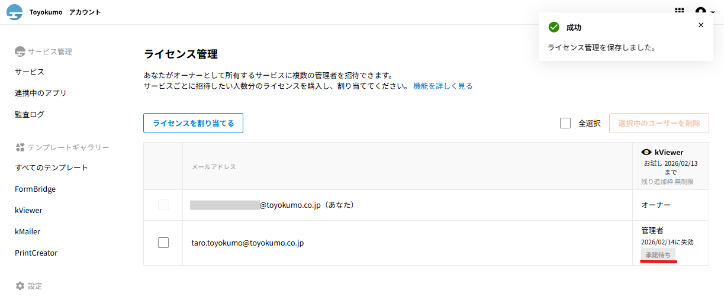This screenshot has height=300, width=724.
Task: Click the settings gear icon in sidebar
Action: point(20,286)
